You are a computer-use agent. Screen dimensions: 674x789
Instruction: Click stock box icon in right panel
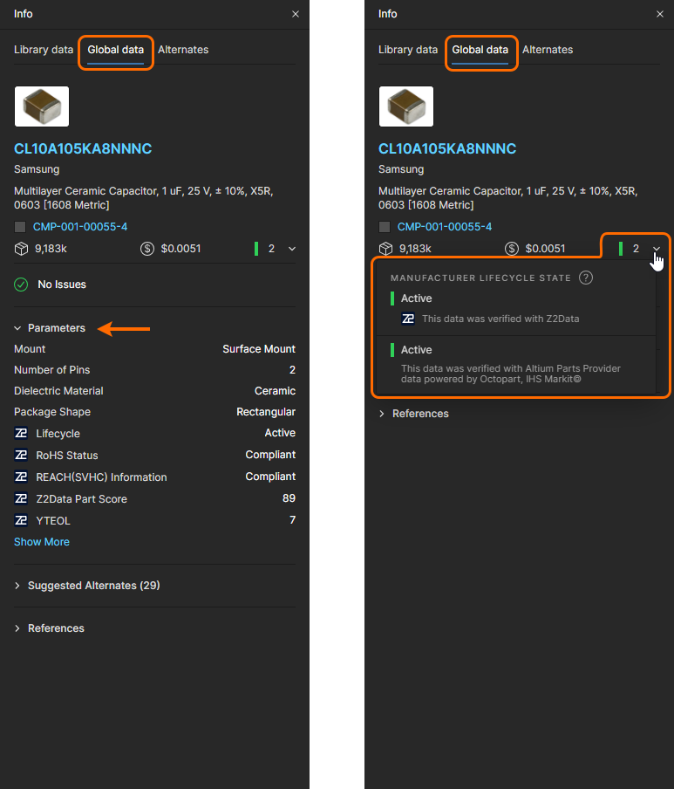(385, 249)
